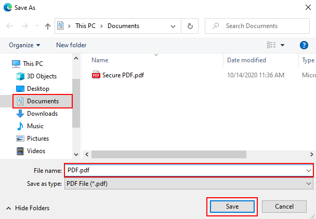
Task: Click the file list scroll left arrow
Action: [x=87, y=154]
